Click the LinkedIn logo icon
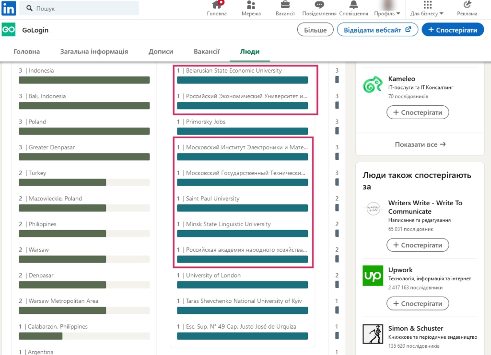Viewport: 491px width, 355px height. point(9,8)
